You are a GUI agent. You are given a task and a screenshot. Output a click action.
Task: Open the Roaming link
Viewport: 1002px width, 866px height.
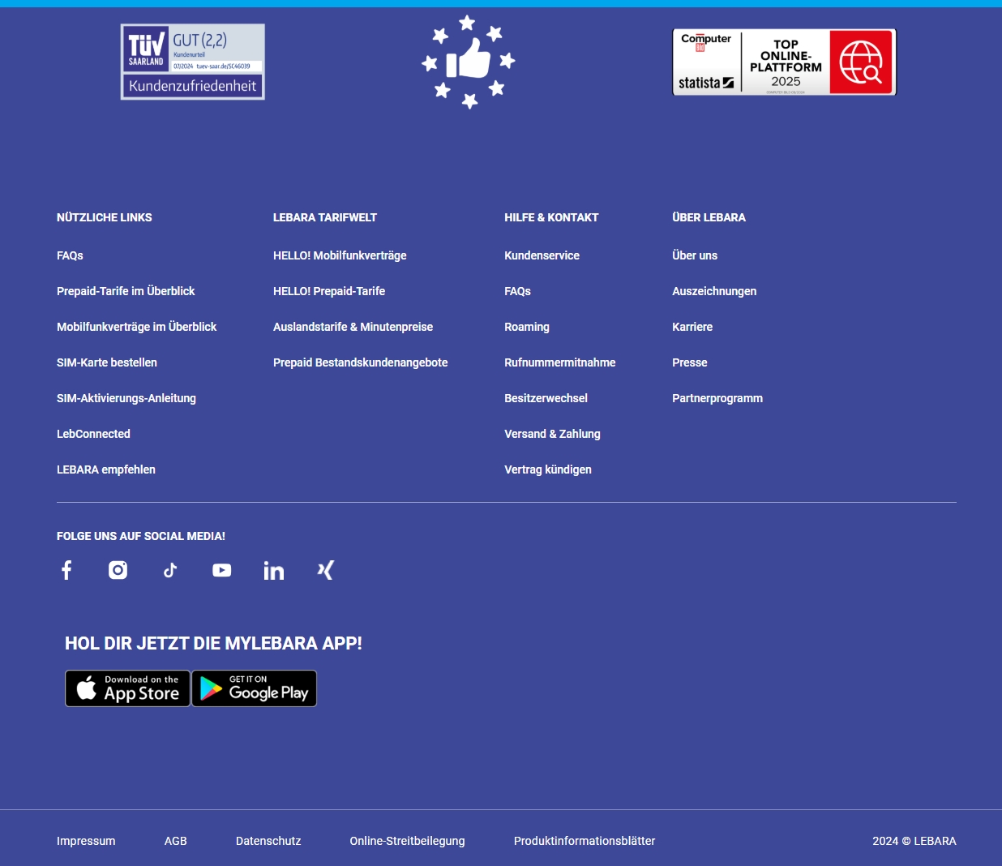527,327
